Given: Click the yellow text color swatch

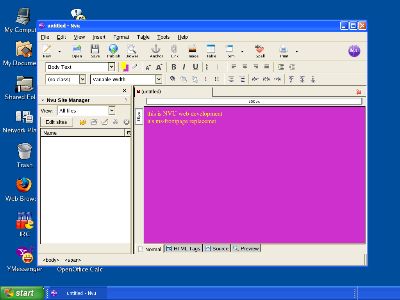Looking at the screenshot, I should click(123, 66).
